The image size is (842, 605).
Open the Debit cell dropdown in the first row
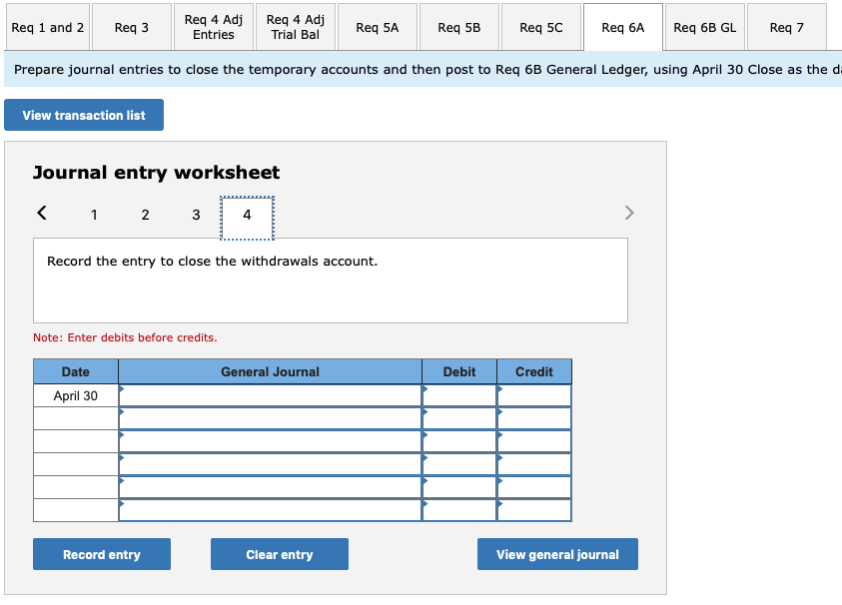(458, 394)
